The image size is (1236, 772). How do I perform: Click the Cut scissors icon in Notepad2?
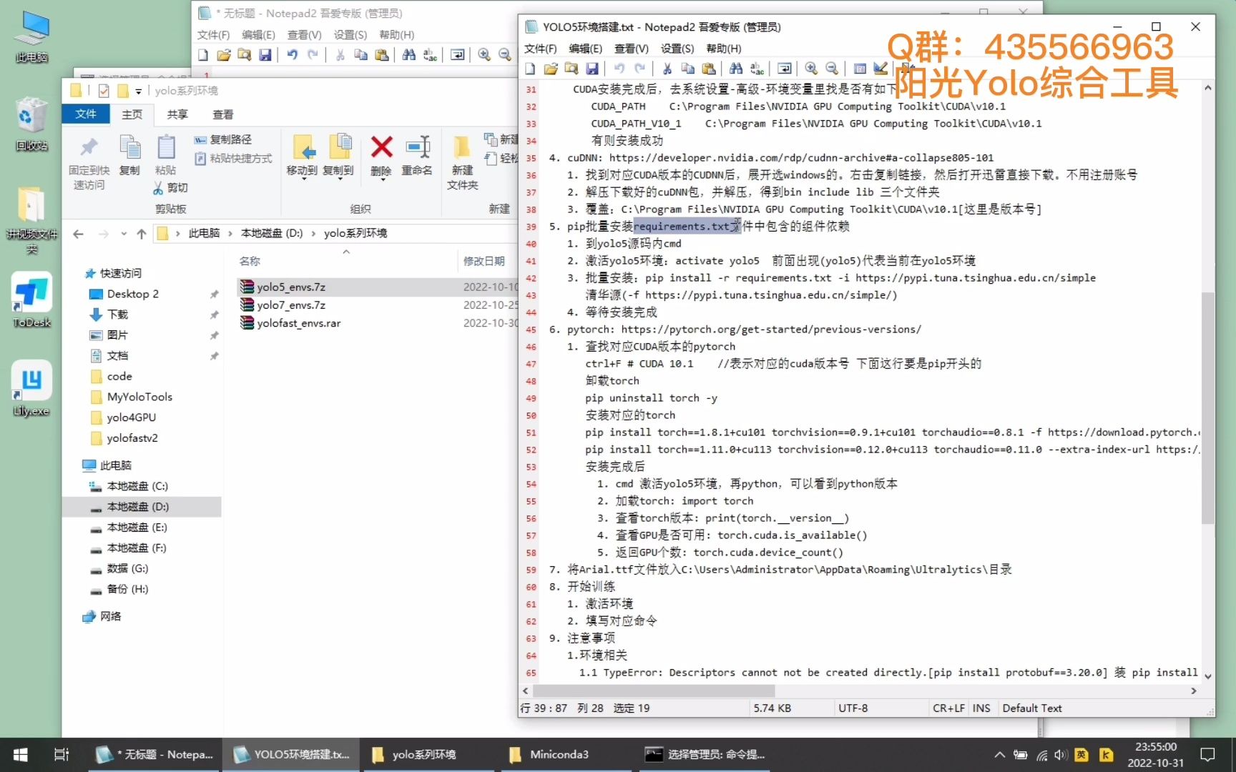(667, 68)
